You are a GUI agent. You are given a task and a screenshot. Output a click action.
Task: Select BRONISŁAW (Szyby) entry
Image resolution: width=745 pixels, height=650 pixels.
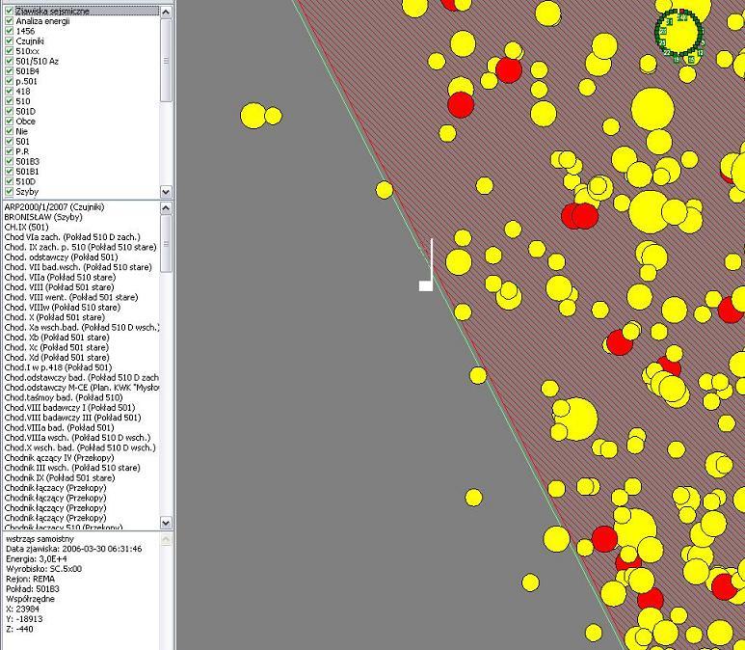pos(43,217)
